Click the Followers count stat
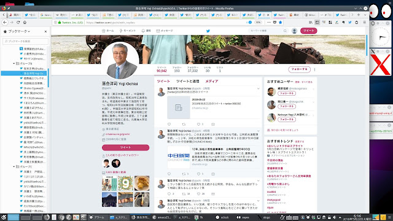The width and height of the screenshot is (393, 221). click(192, 69)
